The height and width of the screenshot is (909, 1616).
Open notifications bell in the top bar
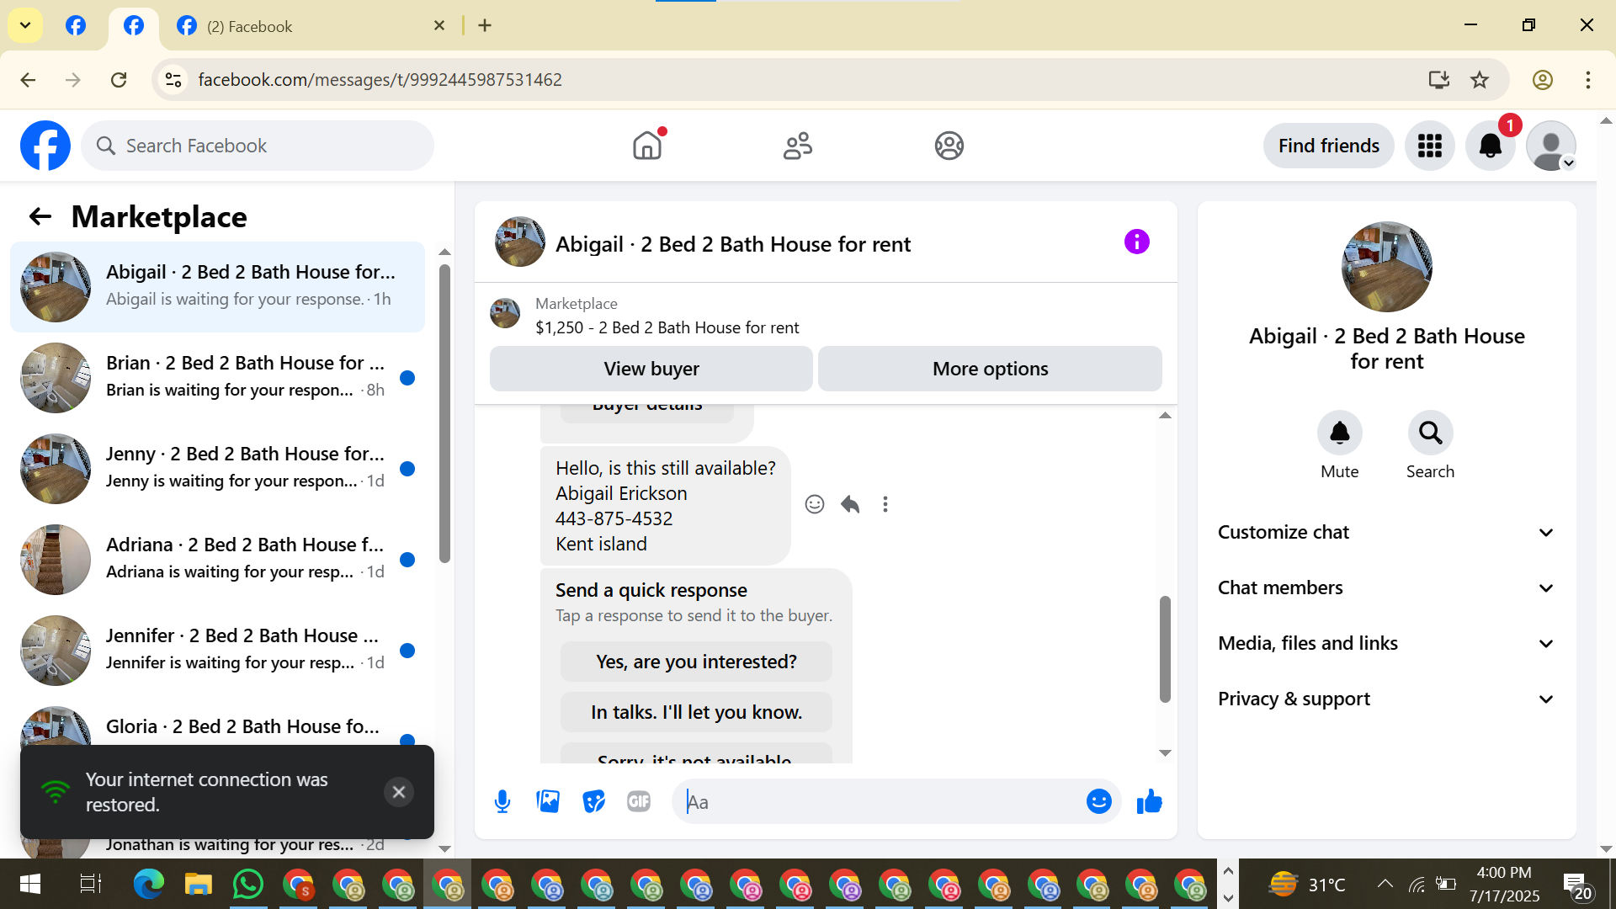point(1490,146)
